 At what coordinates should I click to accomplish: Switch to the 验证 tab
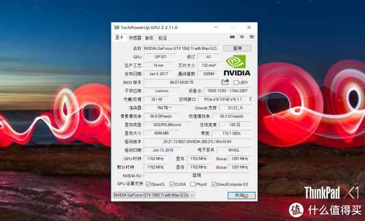(x=162, y=38)
